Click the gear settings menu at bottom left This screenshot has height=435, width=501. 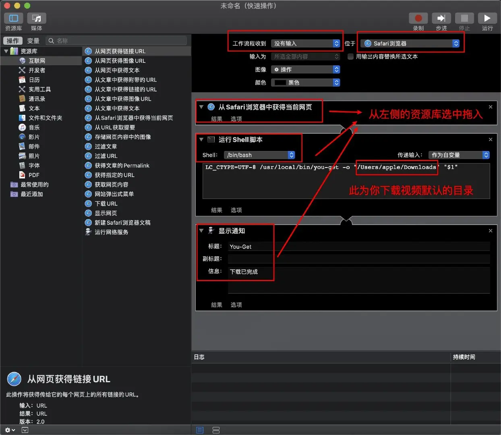[10, 430]
